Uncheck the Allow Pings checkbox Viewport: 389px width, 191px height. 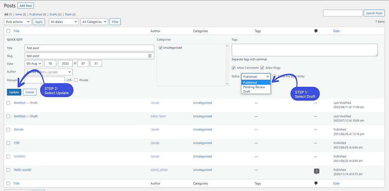[x=262, y=68]
